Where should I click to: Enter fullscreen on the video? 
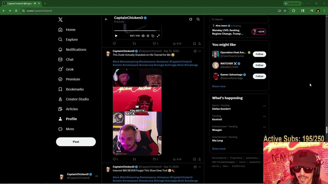(158, 36)
